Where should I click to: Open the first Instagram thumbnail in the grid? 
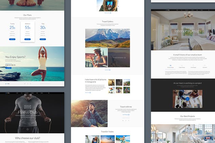coord(111,82)
